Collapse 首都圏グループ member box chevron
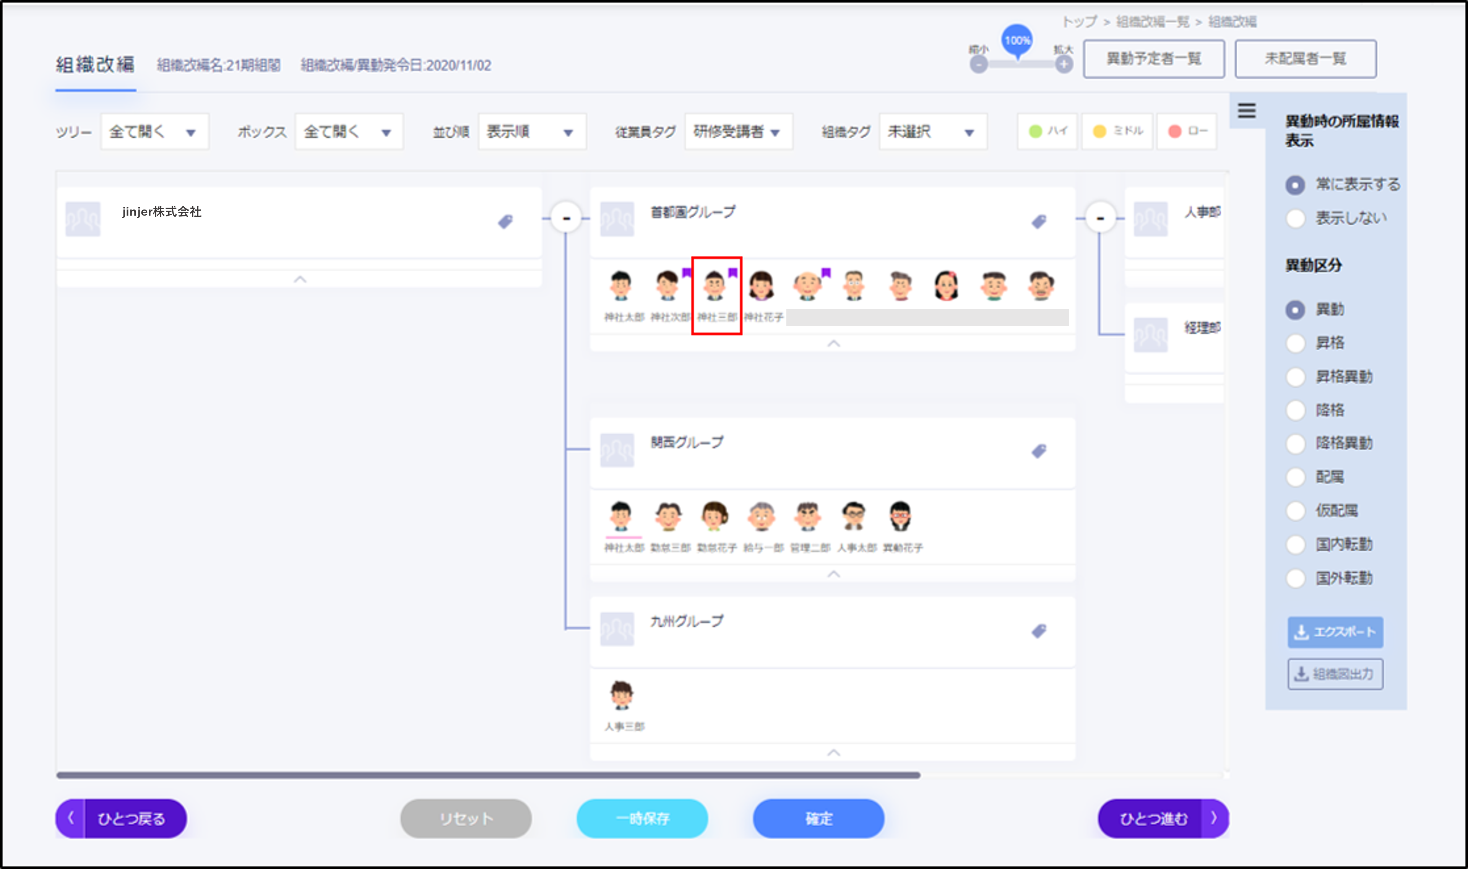This screenshot has height=869, width=1468. [833, 343]
